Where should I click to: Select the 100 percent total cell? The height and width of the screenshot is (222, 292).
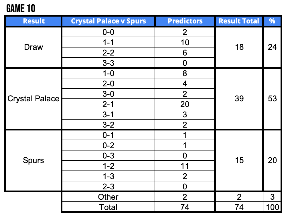(272, 207)
